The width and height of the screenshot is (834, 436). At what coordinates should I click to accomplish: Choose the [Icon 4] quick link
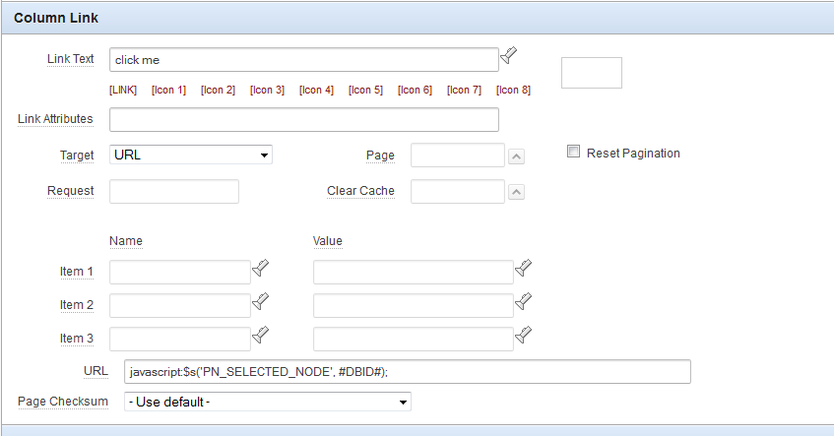coord(316,90)
